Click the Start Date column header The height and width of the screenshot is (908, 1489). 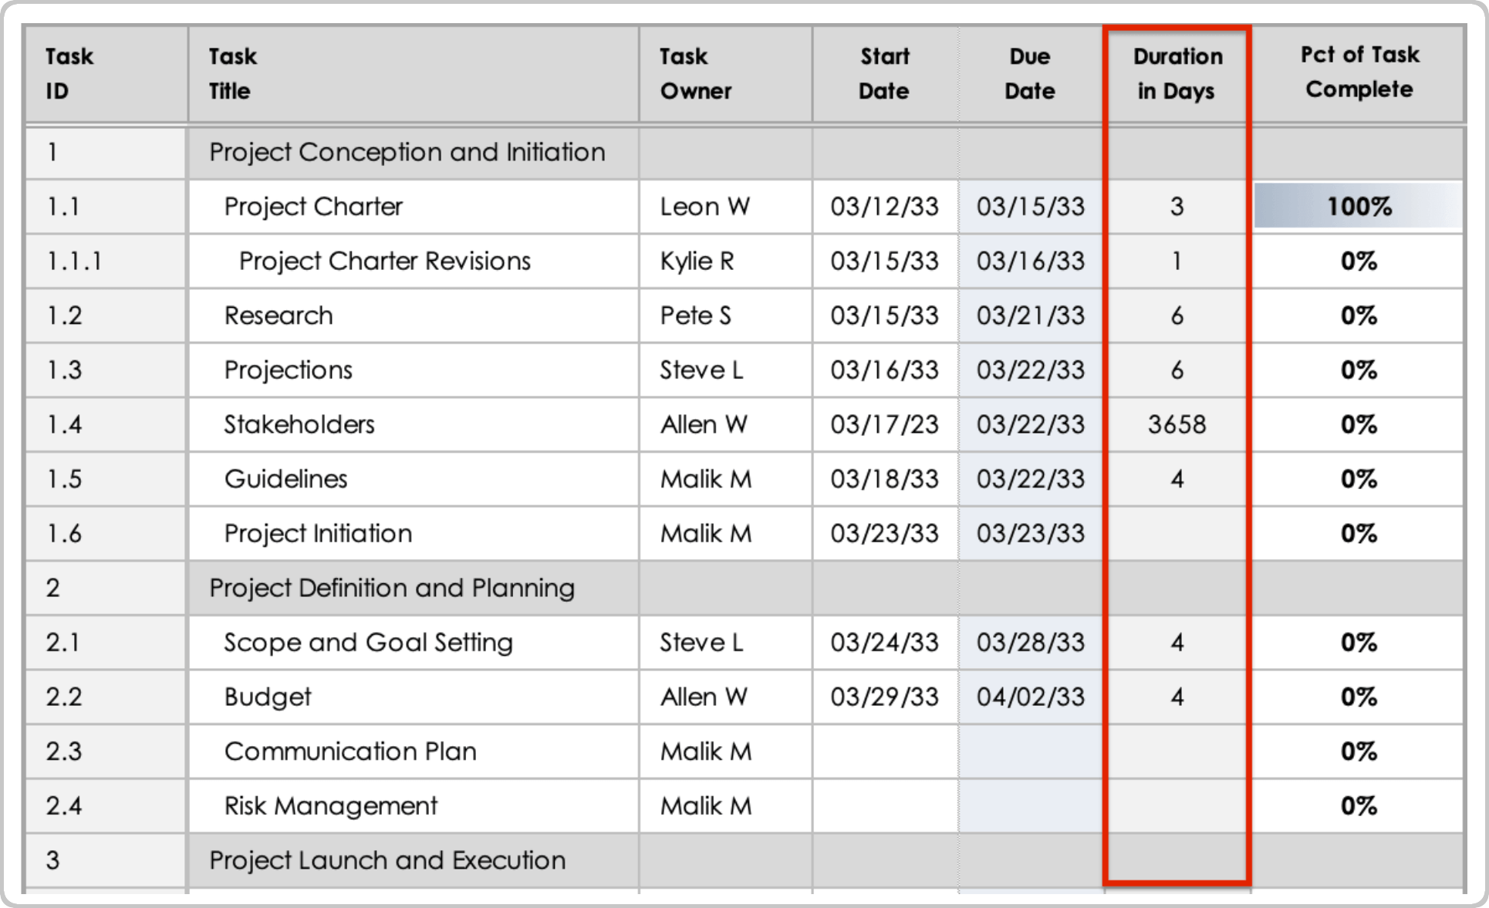coord(884,73)
